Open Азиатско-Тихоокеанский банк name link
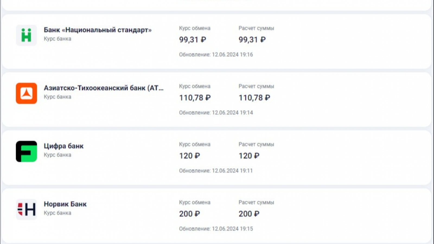 [x=104, y=88]
